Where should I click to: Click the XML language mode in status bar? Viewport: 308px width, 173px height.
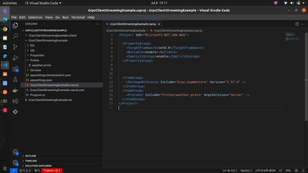tap(288, 171)
